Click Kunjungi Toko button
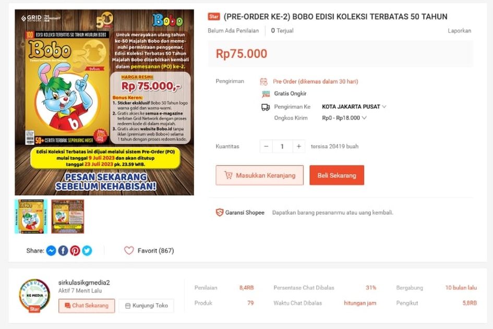 (147, 305)
